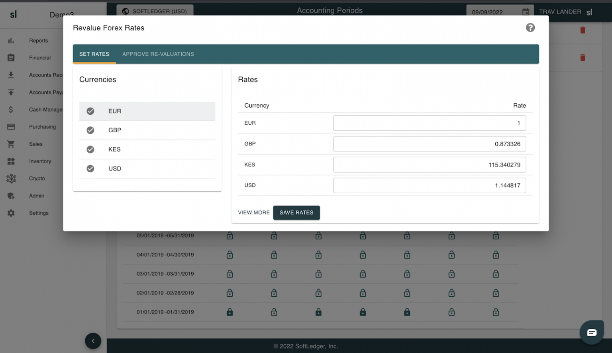Click the Sales shopping cart icon
612x353 pixels.
tap(11, 144)
